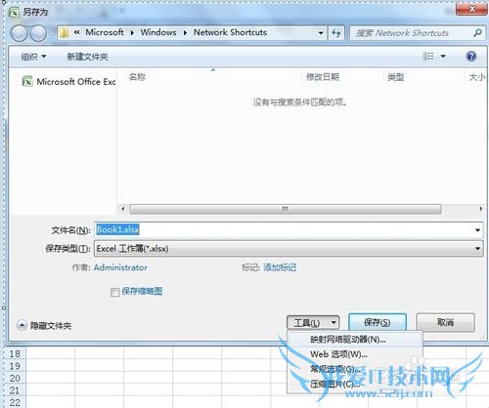Click the double chevron before Microsoft breadcrumb
The width and height of the screenshot is (489, 408).
pos(77,32)
